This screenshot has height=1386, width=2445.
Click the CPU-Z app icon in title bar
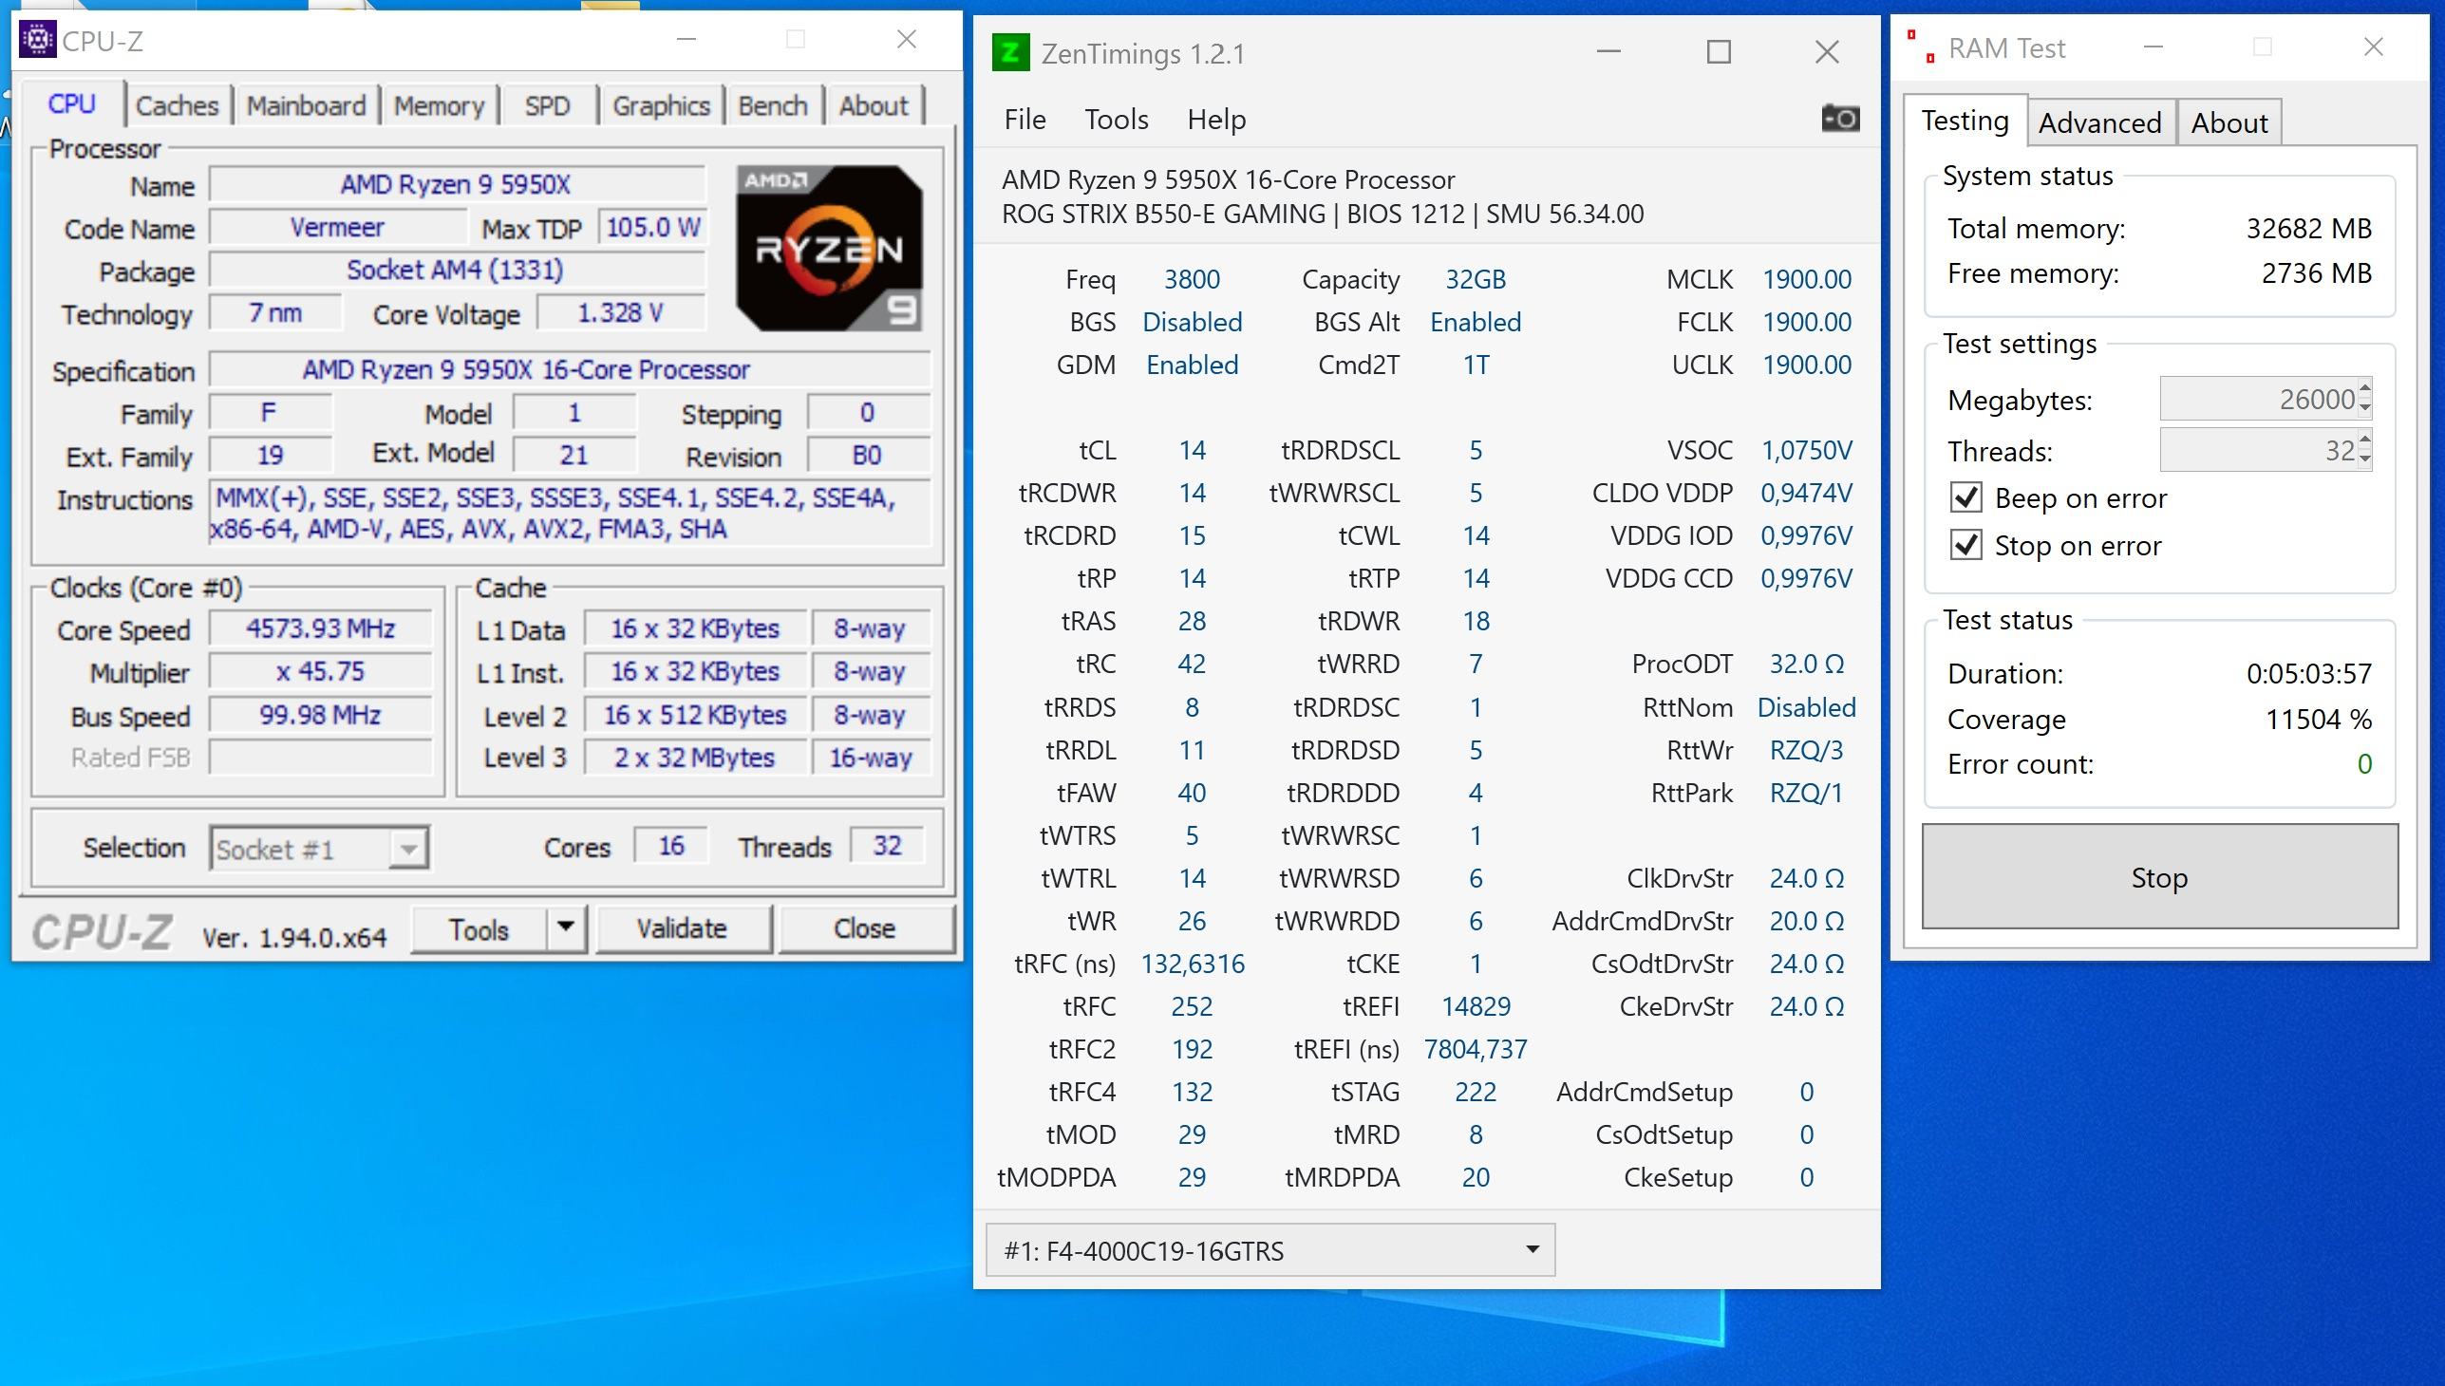point(37,40)
